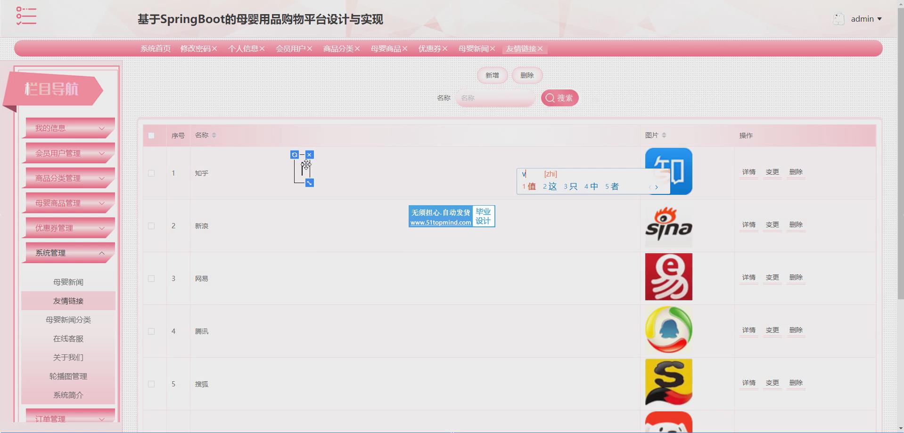The width and height of the screenshot is (904, 433).
Task: Open 系统简介 in the sidebar
Action: (68, 395)
